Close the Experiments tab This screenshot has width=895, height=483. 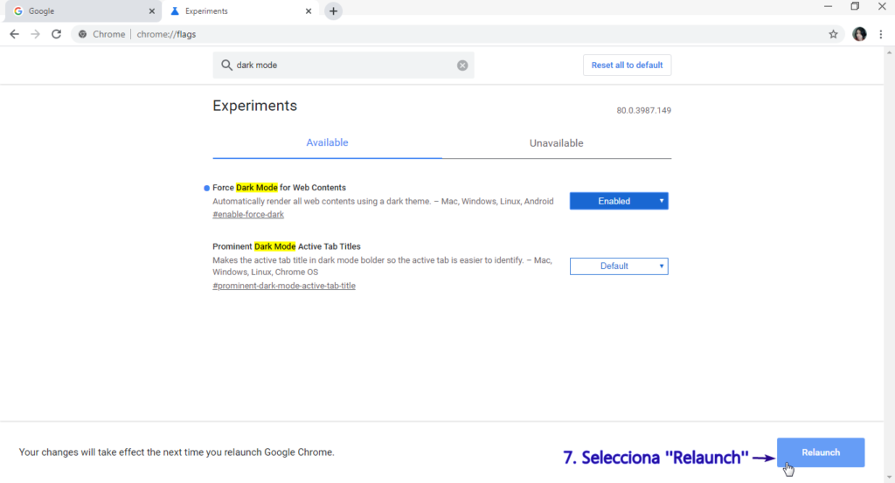pyautogui.click(x=309, y=11)
